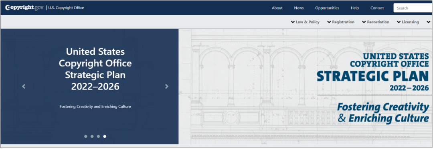Click into the Search input field

(413, 8)
